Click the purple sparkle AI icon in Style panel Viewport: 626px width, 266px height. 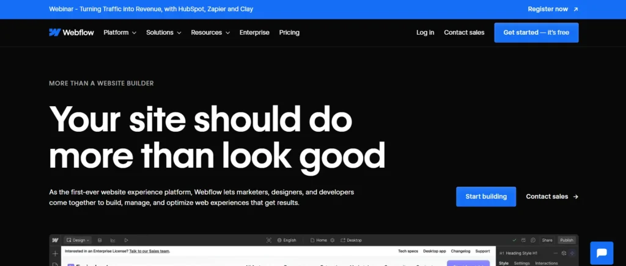pos(572,253)
